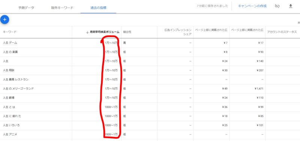Click the 1万~10万 volume for 人生 ゲーム
300x141 pixels.
(111, 43)
